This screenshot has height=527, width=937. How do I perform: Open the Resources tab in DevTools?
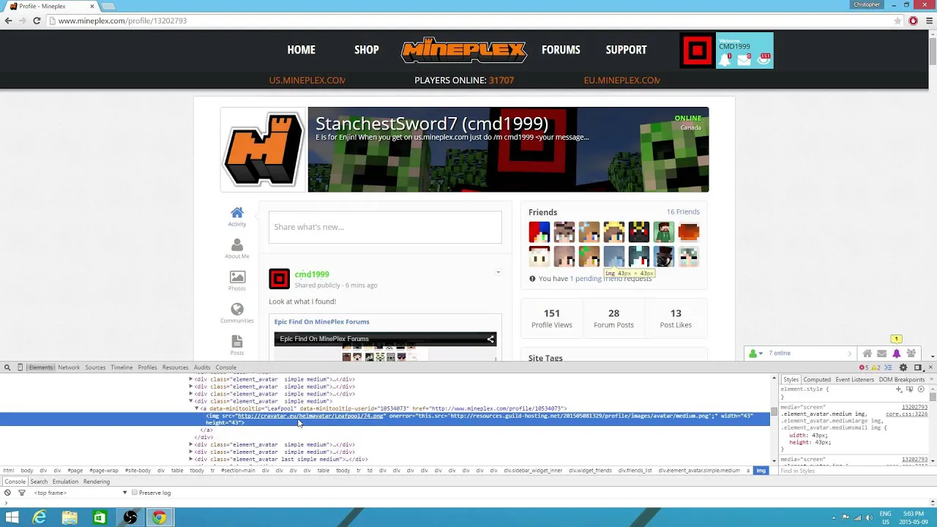click(175, 367)
